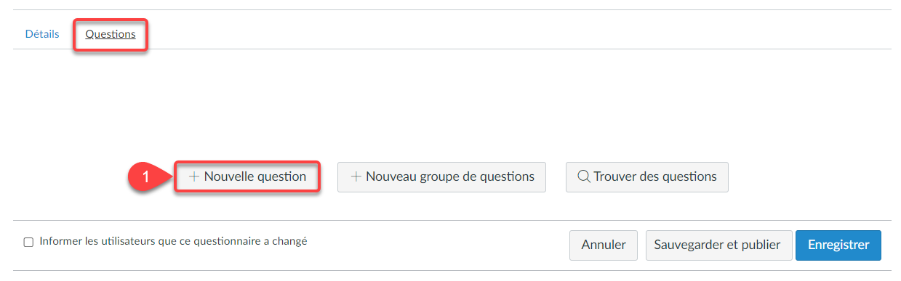Image resolution: width=901 pixels, height=281 pixels.
Task: Find existing questions with Trouver des questions
Action: [x=647, y=176]
